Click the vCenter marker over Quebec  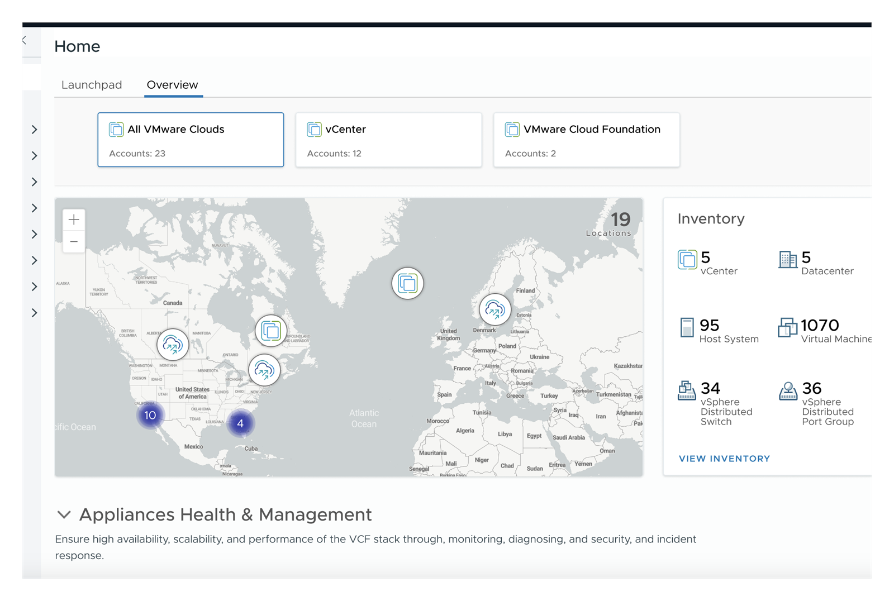tap(271, 331)
